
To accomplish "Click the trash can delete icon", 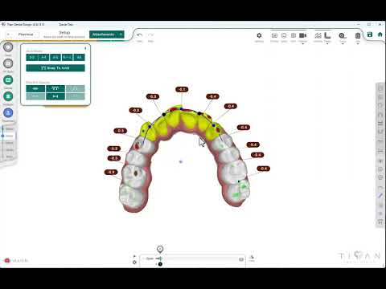I will (358, 35).
